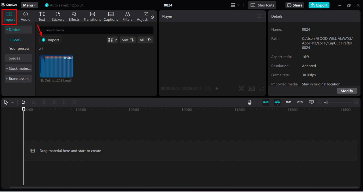Collapse the Device section
This screenshot has height=192, width=363.
click(x=18, y=30)
